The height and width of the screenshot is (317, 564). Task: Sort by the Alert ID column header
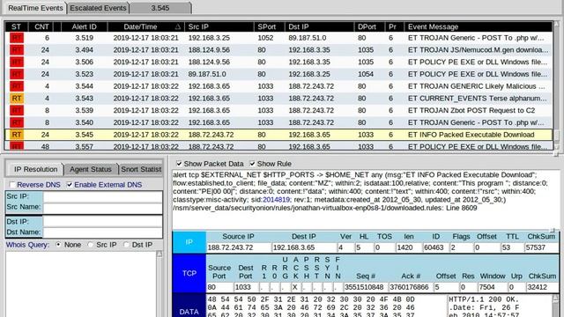coord(85,26)
